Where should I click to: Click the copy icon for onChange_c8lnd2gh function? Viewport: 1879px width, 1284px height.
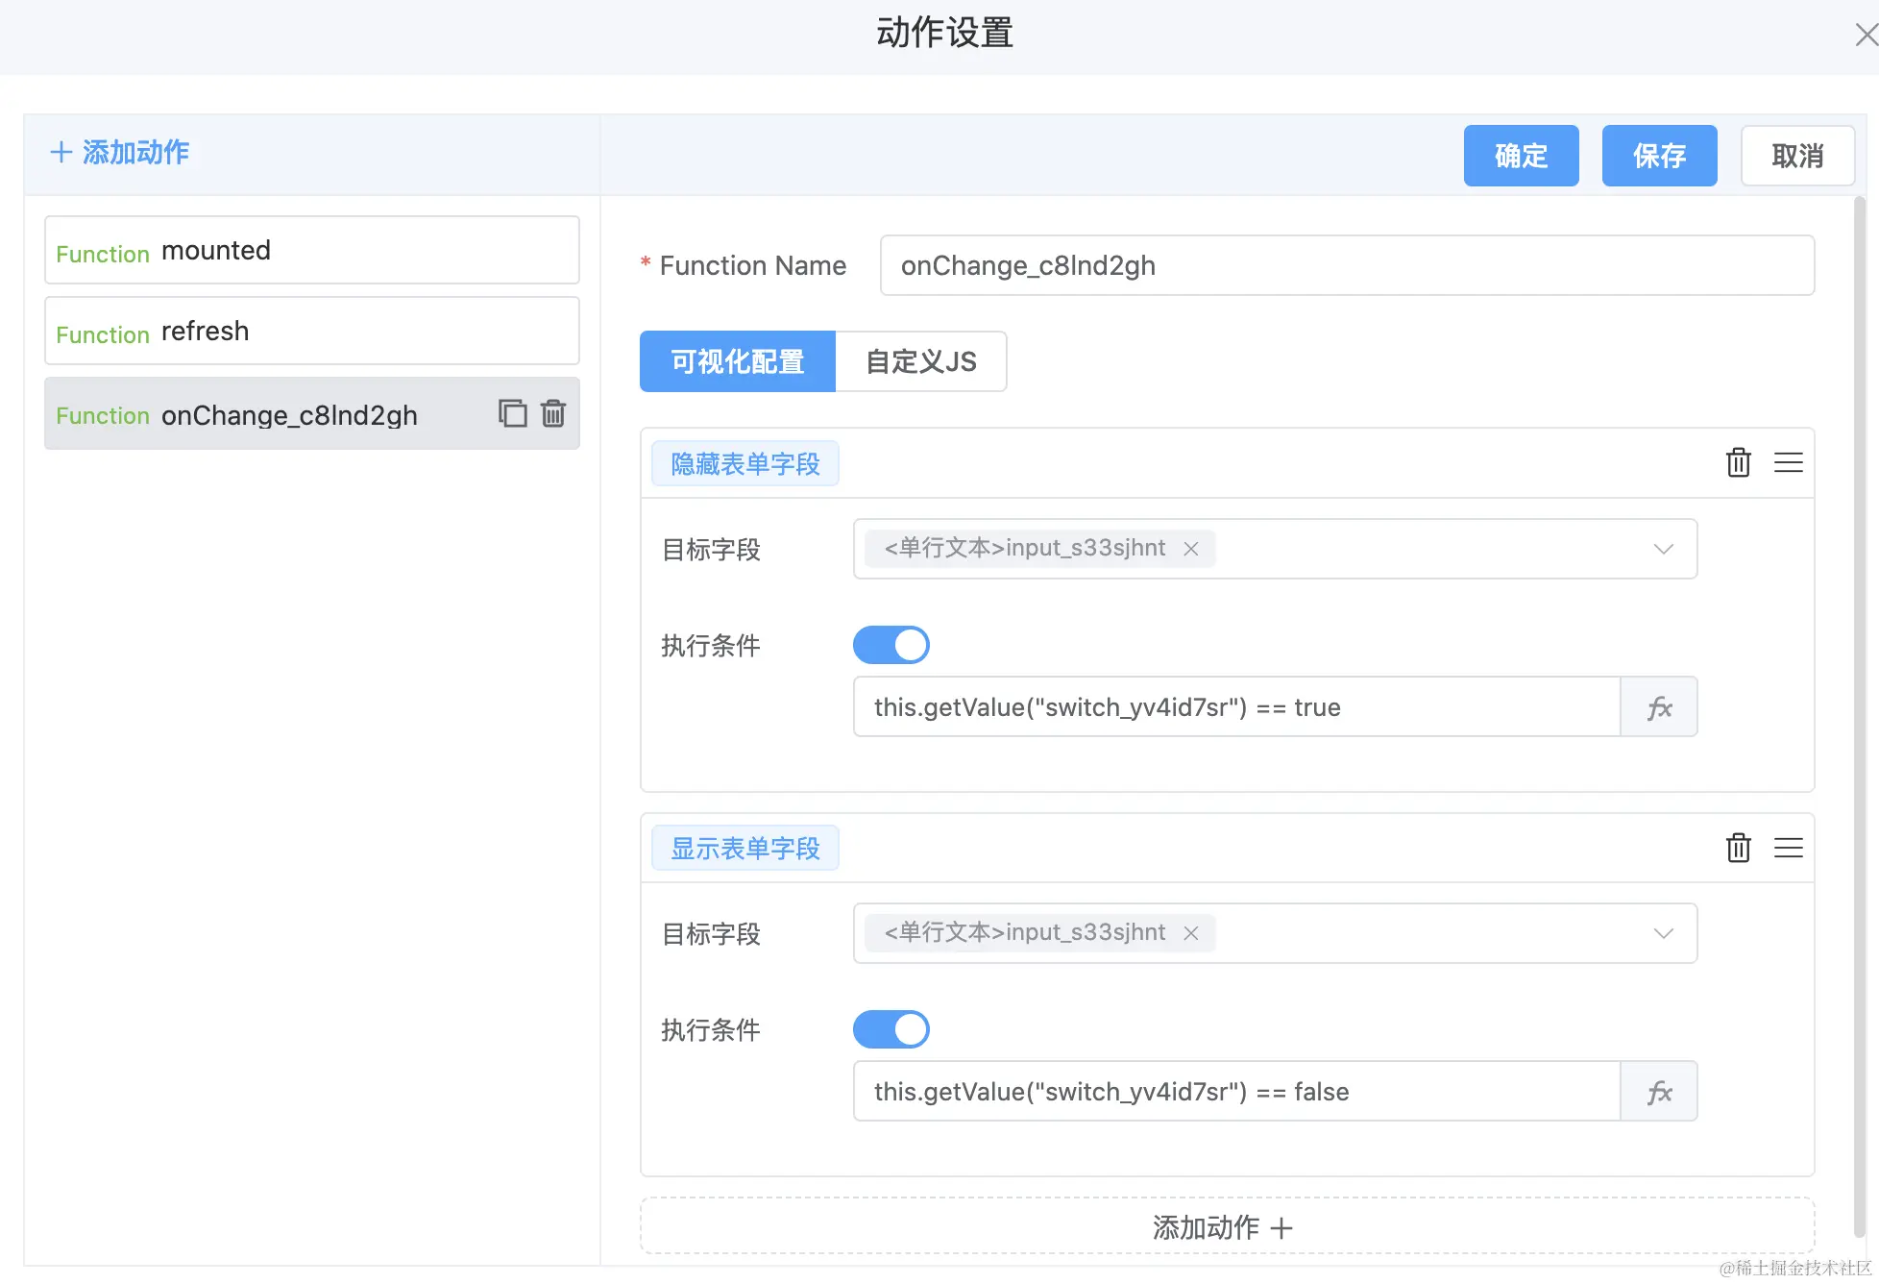pos(512,413)
